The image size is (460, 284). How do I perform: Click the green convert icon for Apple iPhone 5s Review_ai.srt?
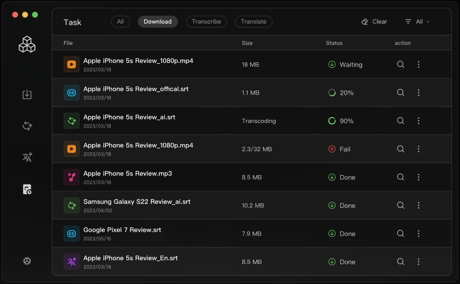(71, 121)
